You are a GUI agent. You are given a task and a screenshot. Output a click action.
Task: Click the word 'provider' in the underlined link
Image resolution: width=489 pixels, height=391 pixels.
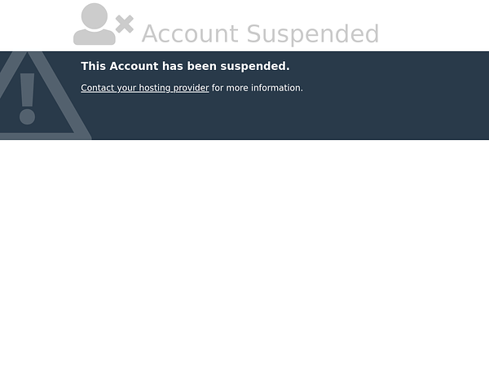pos(191,88)
